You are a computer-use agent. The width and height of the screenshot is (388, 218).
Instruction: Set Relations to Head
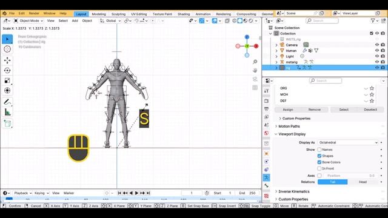(x=363, y=182)
